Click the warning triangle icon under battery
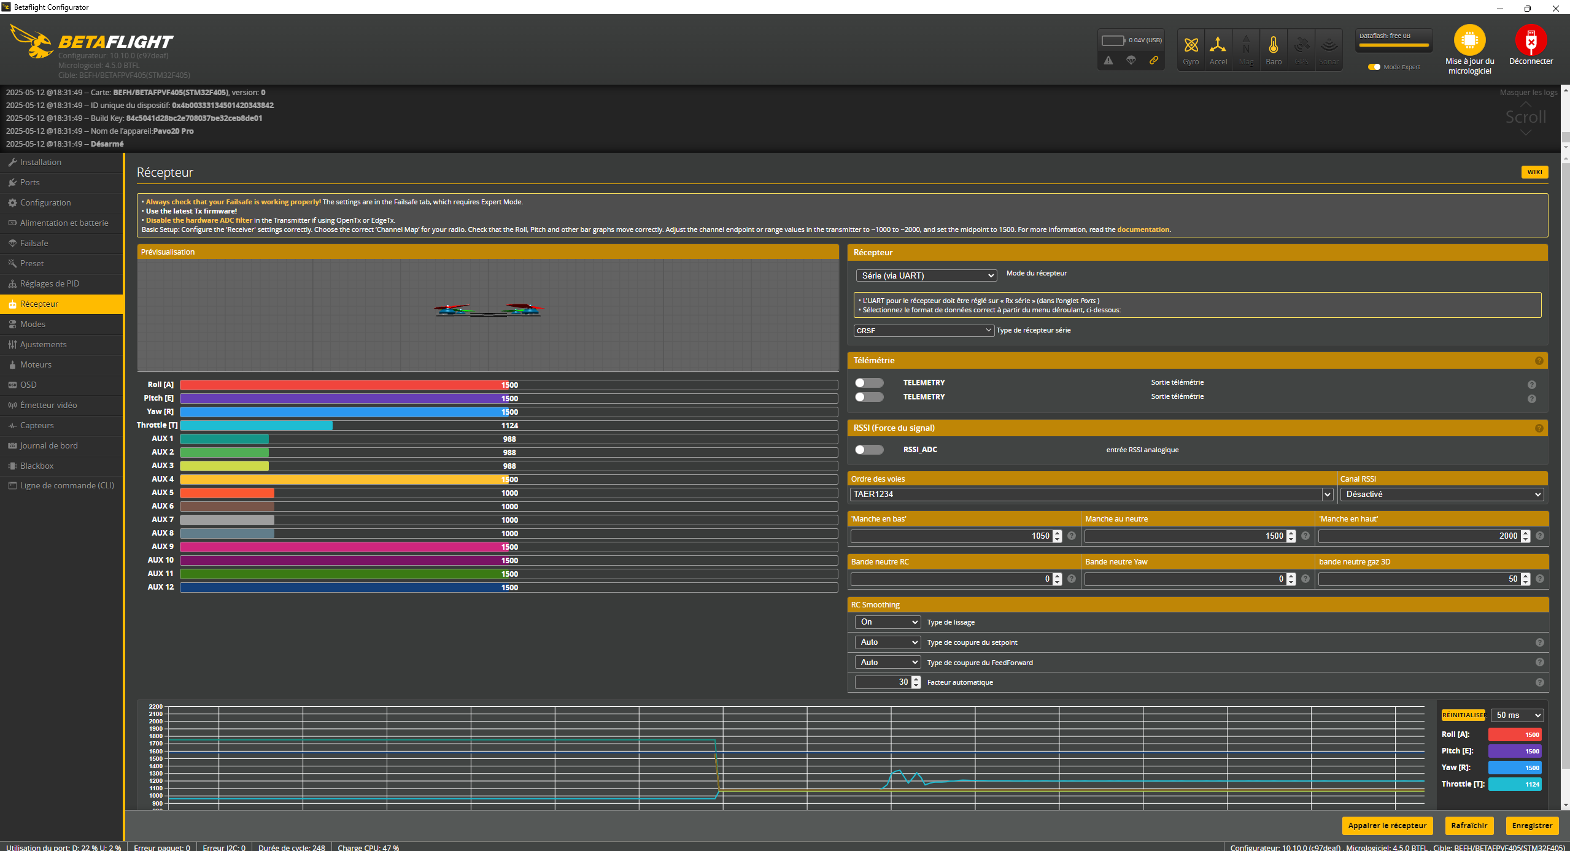 coord(1108,60)
